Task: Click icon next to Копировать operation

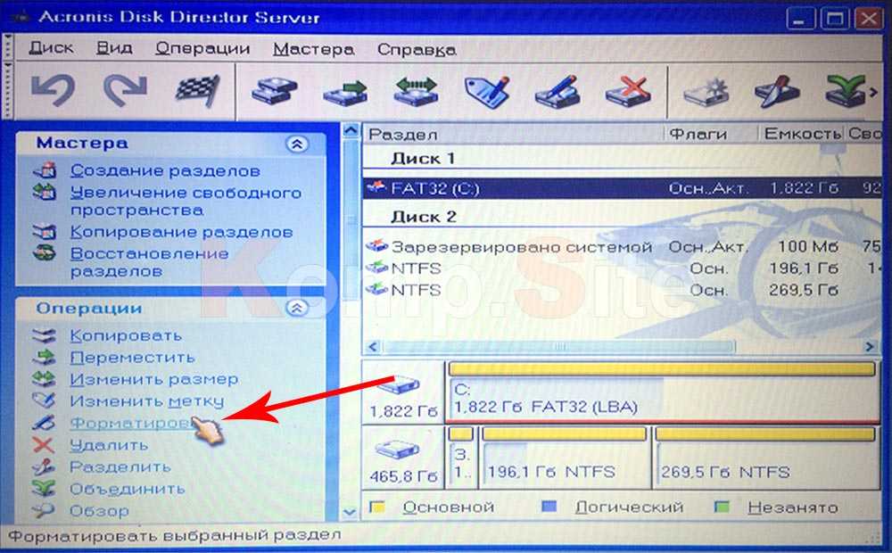Action: (x=45, y=335)
